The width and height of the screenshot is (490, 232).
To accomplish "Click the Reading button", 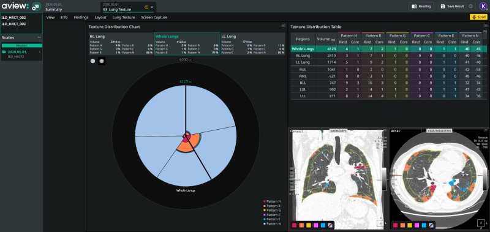I will 421,6.
